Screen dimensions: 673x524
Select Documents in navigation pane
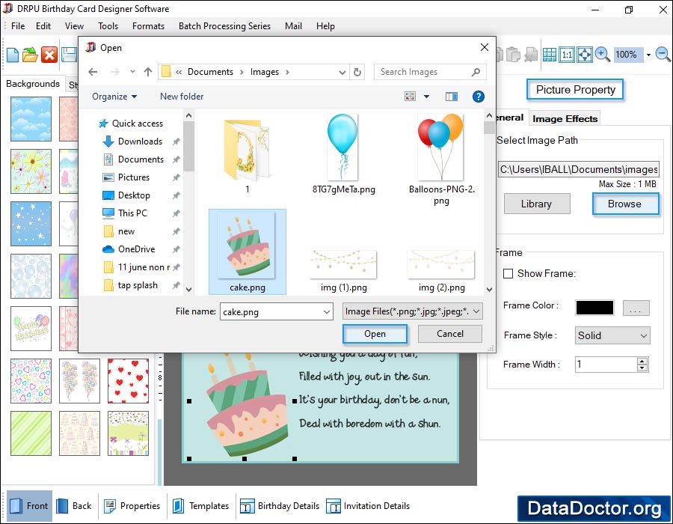141,159
